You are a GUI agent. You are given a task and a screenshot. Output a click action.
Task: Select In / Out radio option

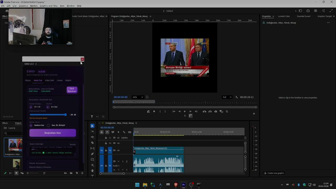tap(48, 107)
